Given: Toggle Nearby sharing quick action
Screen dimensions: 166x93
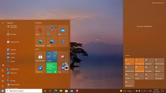Looking at the screenshot, I should [140, 69].
